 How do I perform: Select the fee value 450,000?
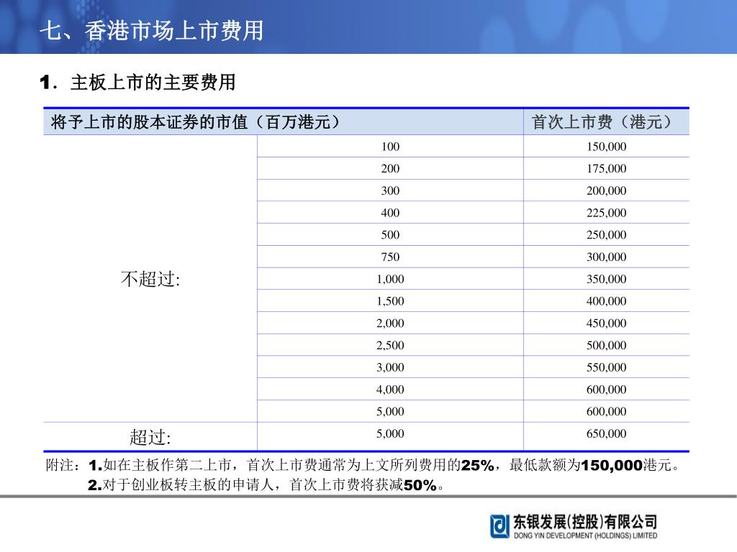coord(606,323)
